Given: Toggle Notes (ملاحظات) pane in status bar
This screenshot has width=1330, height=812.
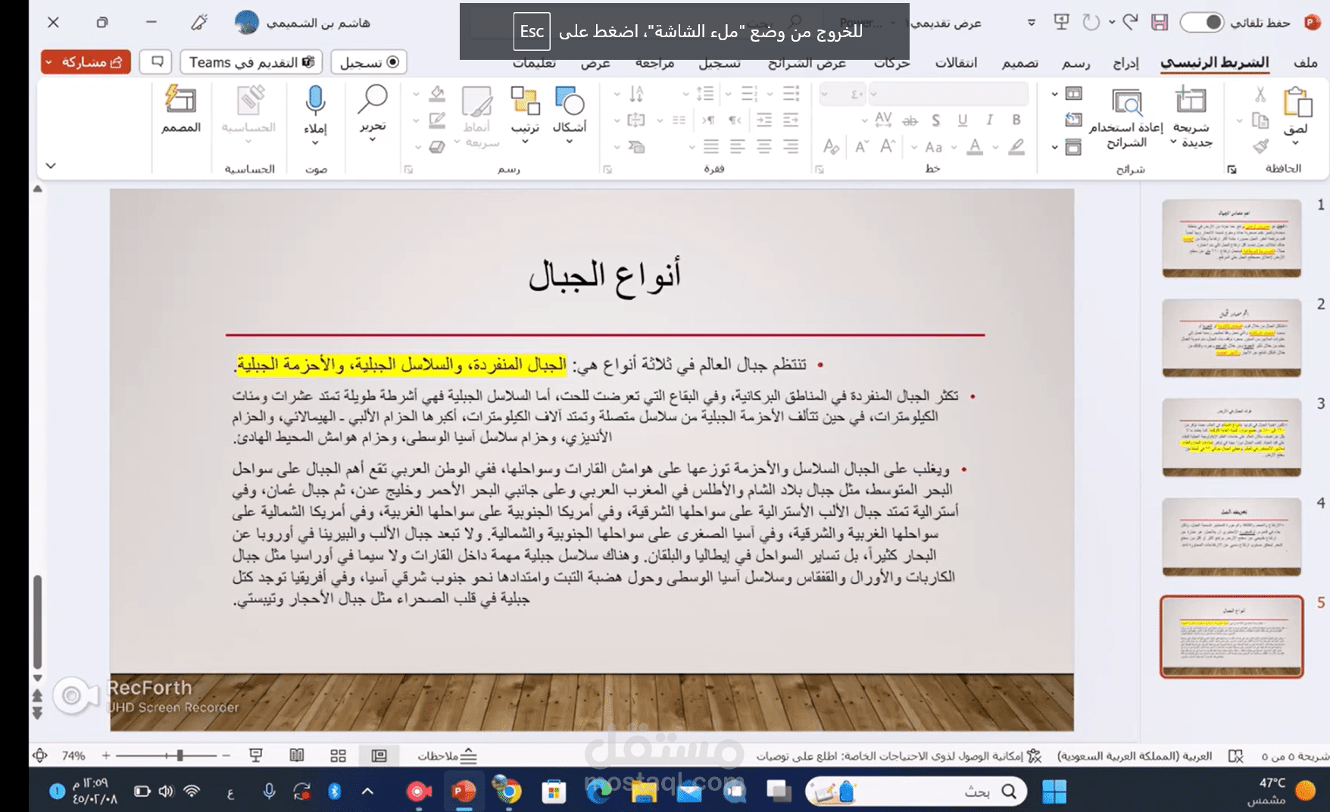Looking at the screenshot, I should point(447,755).
